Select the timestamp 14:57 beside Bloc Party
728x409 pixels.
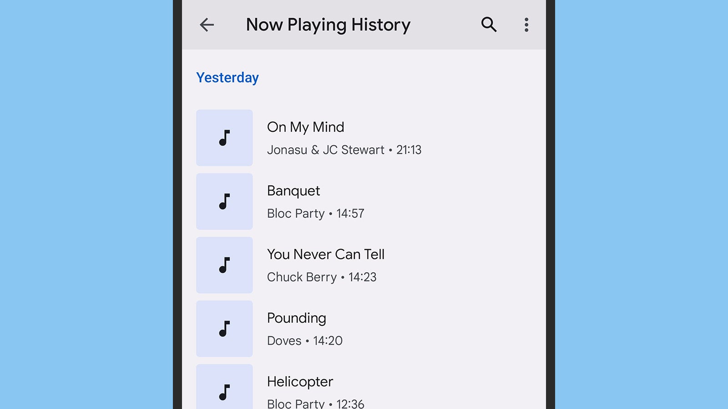point(350,214)
